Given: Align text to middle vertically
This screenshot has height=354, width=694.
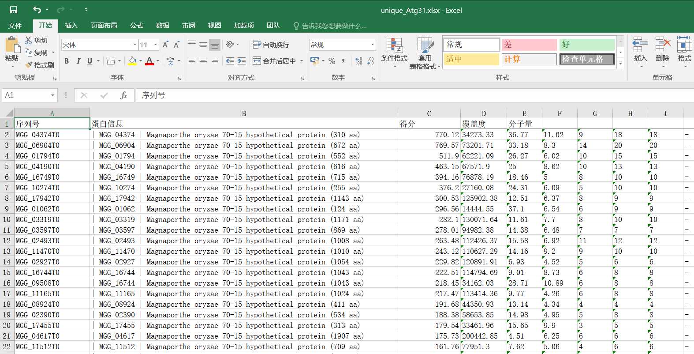Looking at the screenshot, I should (203, 44).
